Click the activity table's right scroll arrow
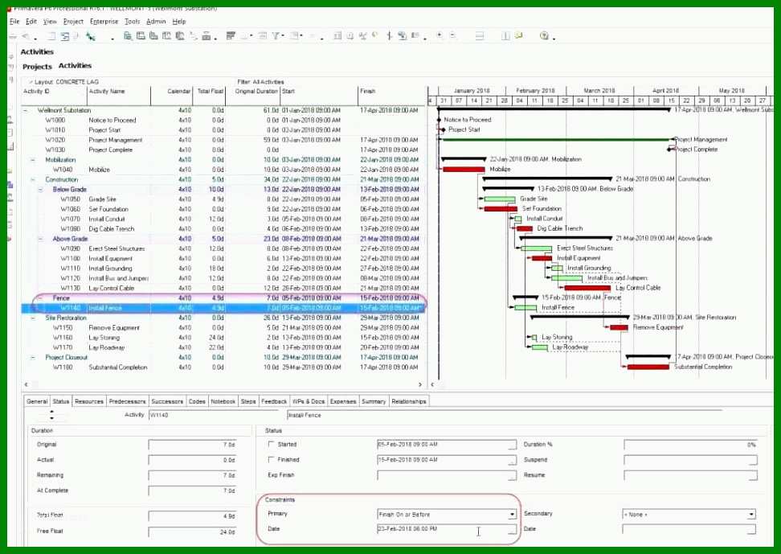This screenshot has height=554, width=781. [420, 384]
